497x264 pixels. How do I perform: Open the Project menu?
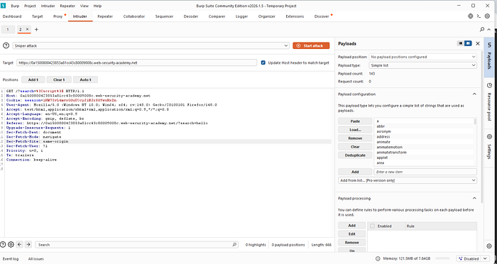(x=30, y=6)
